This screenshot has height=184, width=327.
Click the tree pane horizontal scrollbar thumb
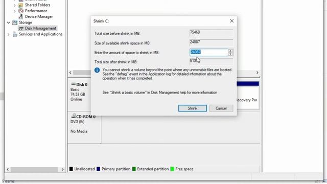[34, 169]
